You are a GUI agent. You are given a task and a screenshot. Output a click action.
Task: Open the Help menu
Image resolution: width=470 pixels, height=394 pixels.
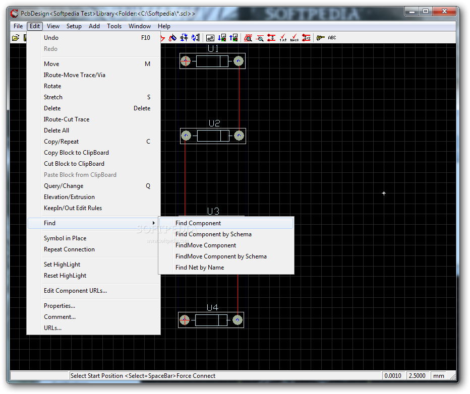click(164, 26)
